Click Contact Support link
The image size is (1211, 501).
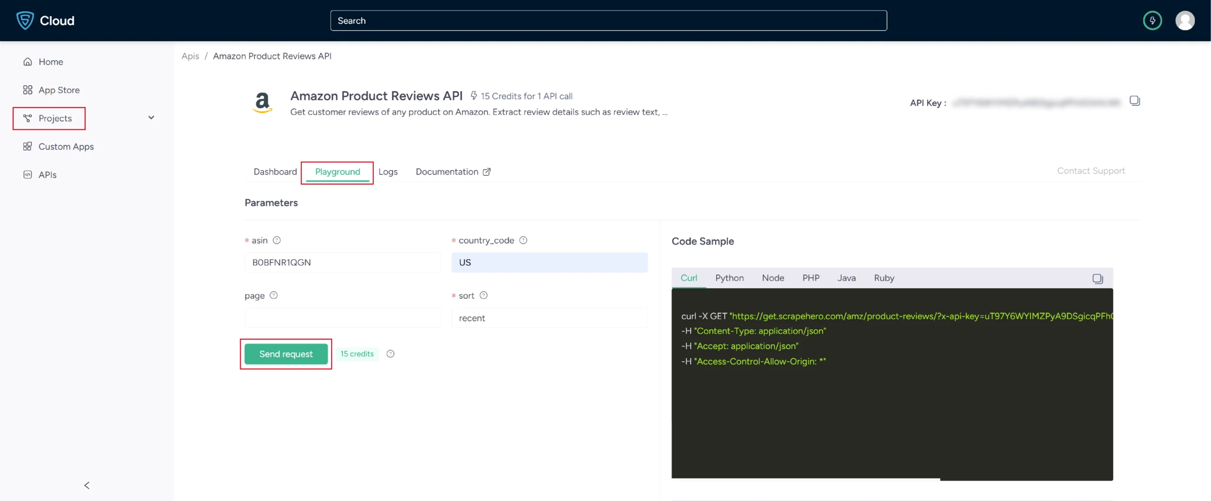point(1091,171)
